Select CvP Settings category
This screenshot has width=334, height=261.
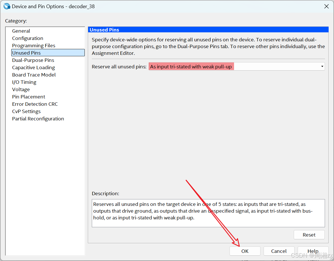26,111
